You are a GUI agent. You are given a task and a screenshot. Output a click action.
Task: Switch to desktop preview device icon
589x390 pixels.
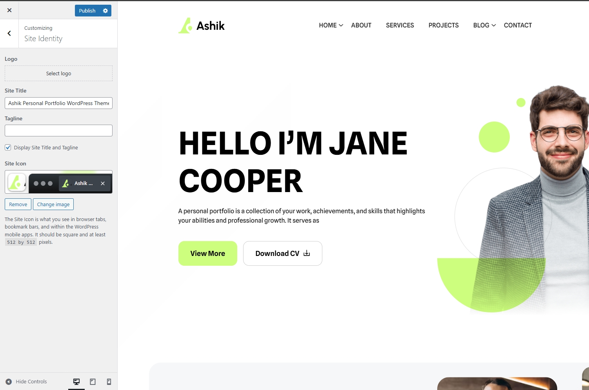point(76,382)
